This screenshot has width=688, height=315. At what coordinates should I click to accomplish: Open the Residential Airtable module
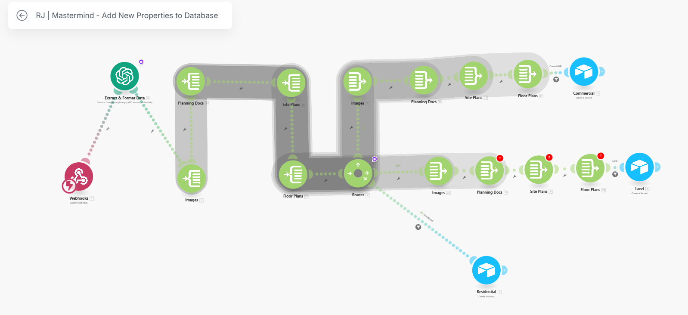click(487, 270)
